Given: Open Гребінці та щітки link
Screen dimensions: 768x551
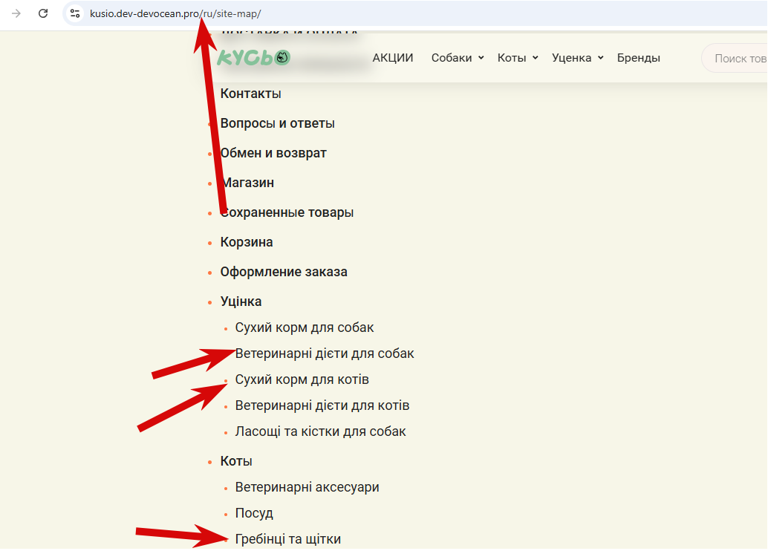Looking at the screenshot, I should tap(288, 539).
